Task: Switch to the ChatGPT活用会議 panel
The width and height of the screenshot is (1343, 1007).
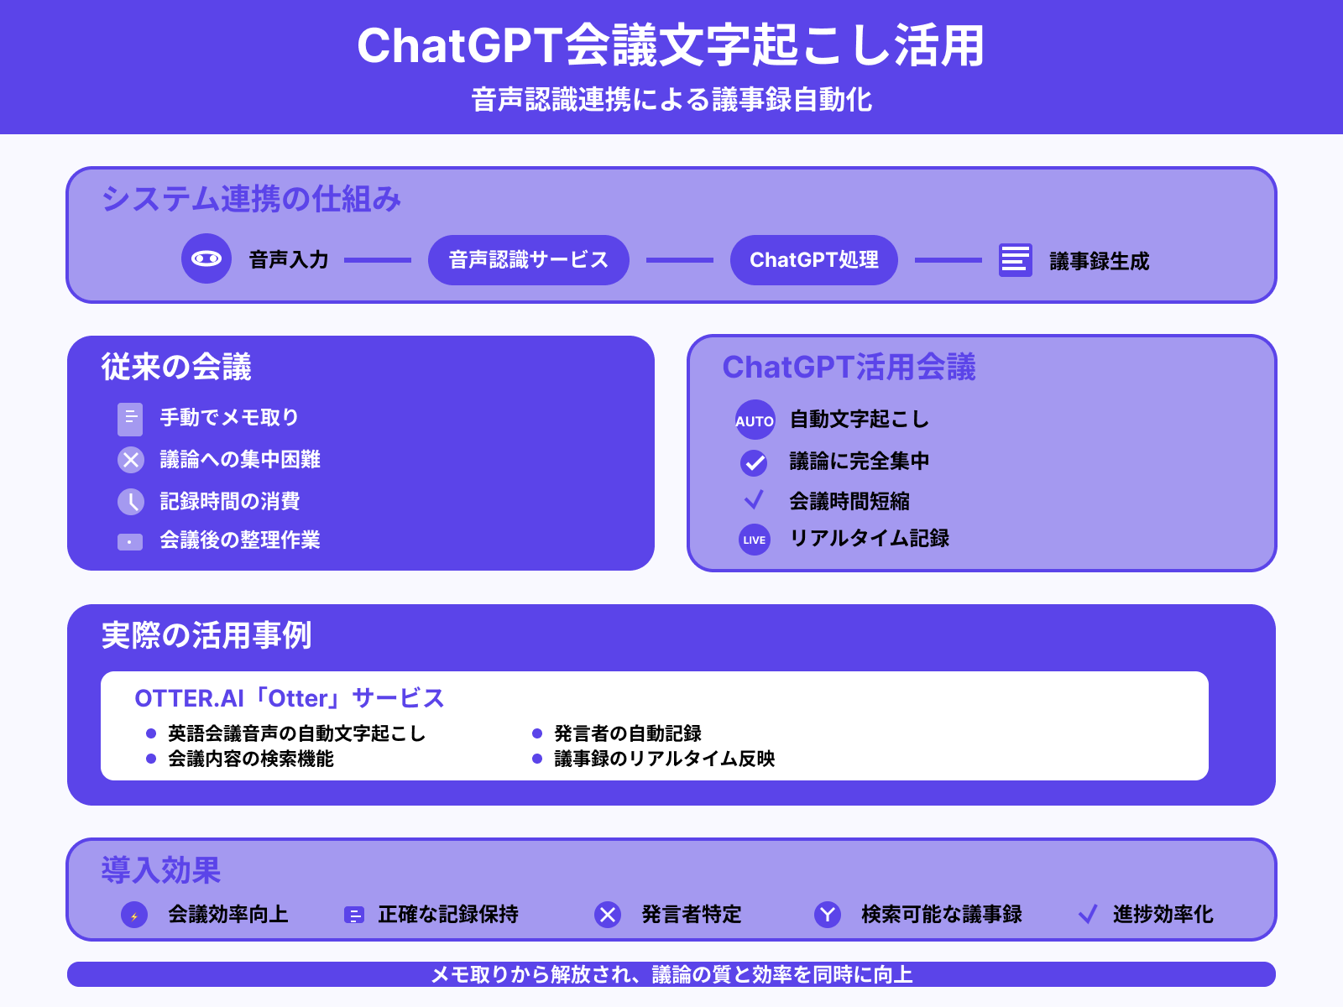Action: coord(850,367)
